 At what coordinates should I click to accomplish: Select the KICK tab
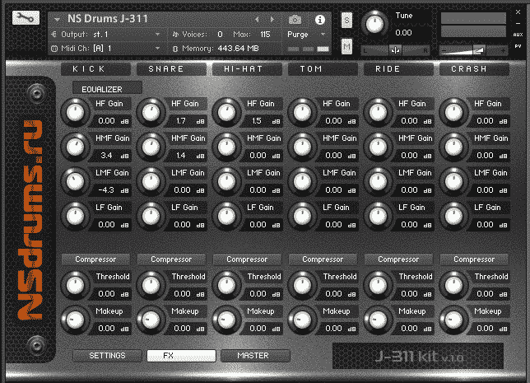95,69
